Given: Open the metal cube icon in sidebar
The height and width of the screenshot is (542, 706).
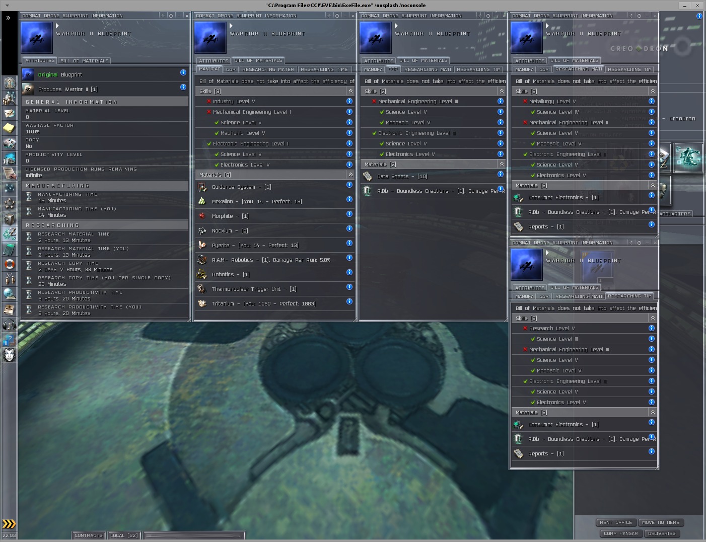Looking at the screenshot, I should pyautogui.click(x=10, y=218).
